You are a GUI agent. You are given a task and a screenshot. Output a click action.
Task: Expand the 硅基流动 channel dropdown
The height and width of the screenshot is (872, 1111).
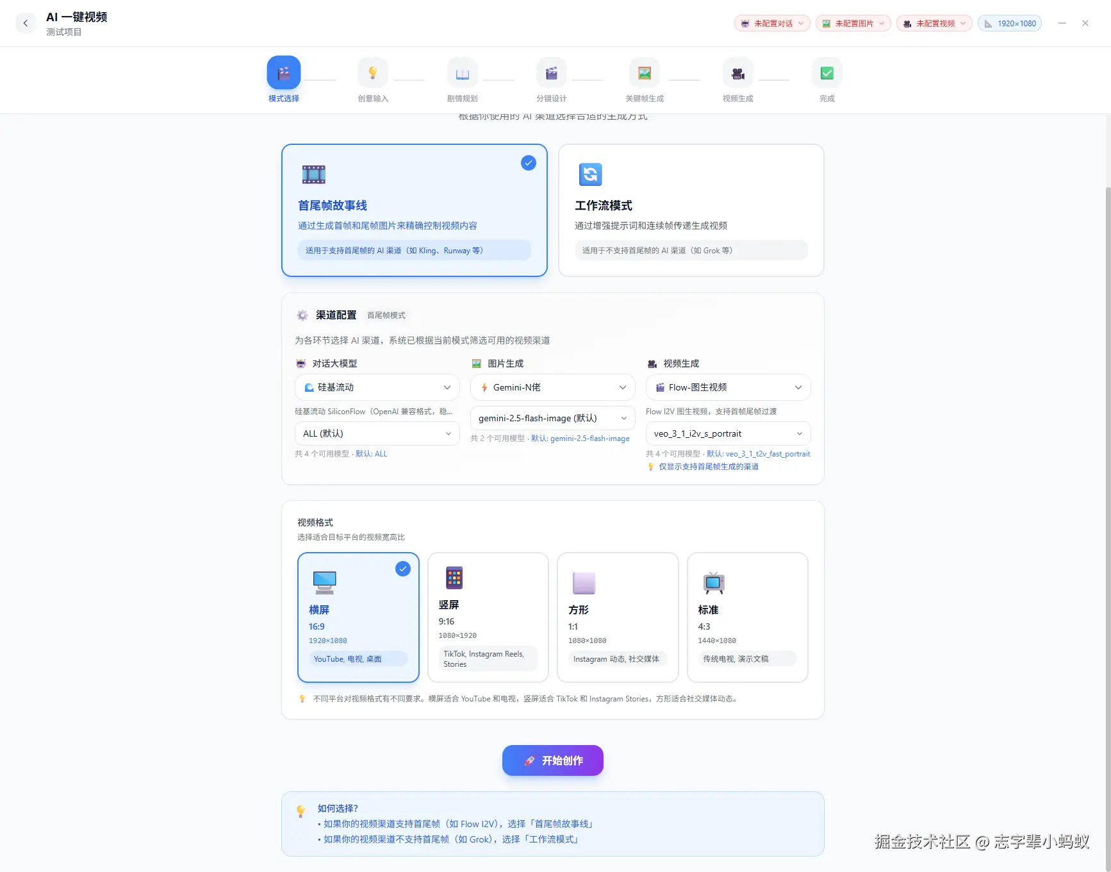pos(377,387)
